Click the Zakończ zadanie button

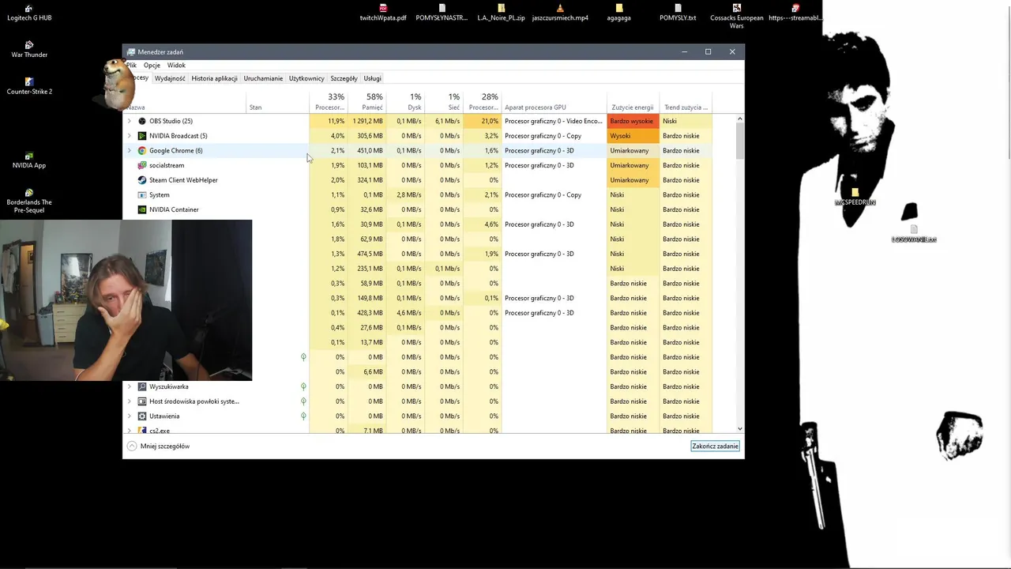click(715, 446)
